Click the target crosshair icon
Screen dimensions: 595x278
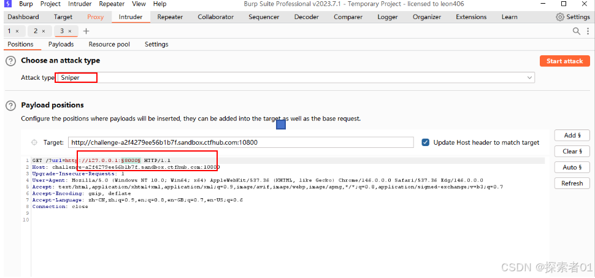click(34, 142)
